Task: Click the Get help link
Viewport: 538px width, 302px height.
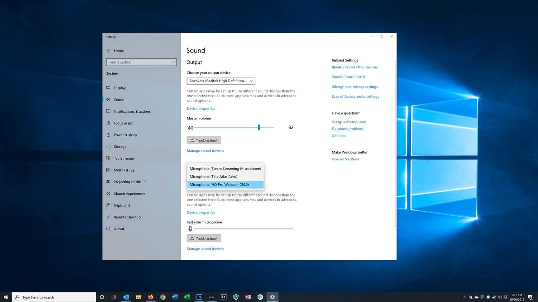Action: point(339,136)
